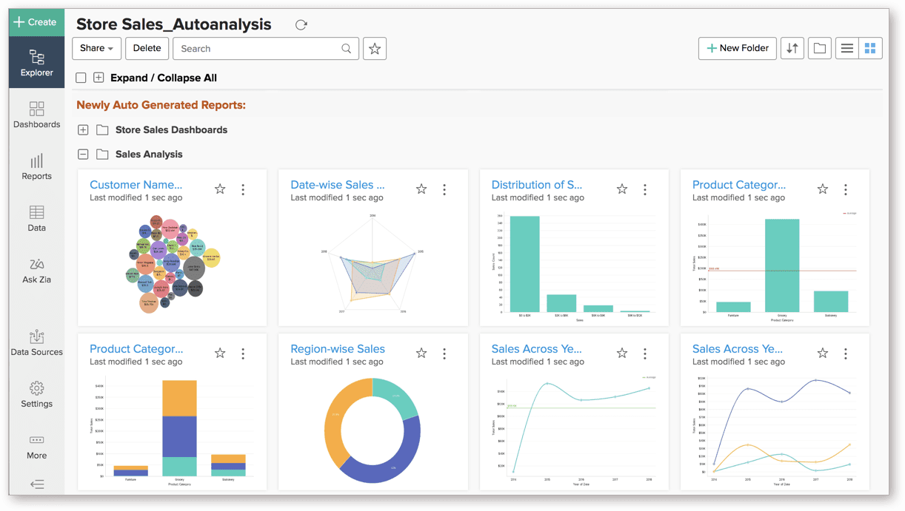Screen dimensions: 905x511
Task: Open the Region-wise Sales donut chart thumbnail
Action: pos(372,430)
